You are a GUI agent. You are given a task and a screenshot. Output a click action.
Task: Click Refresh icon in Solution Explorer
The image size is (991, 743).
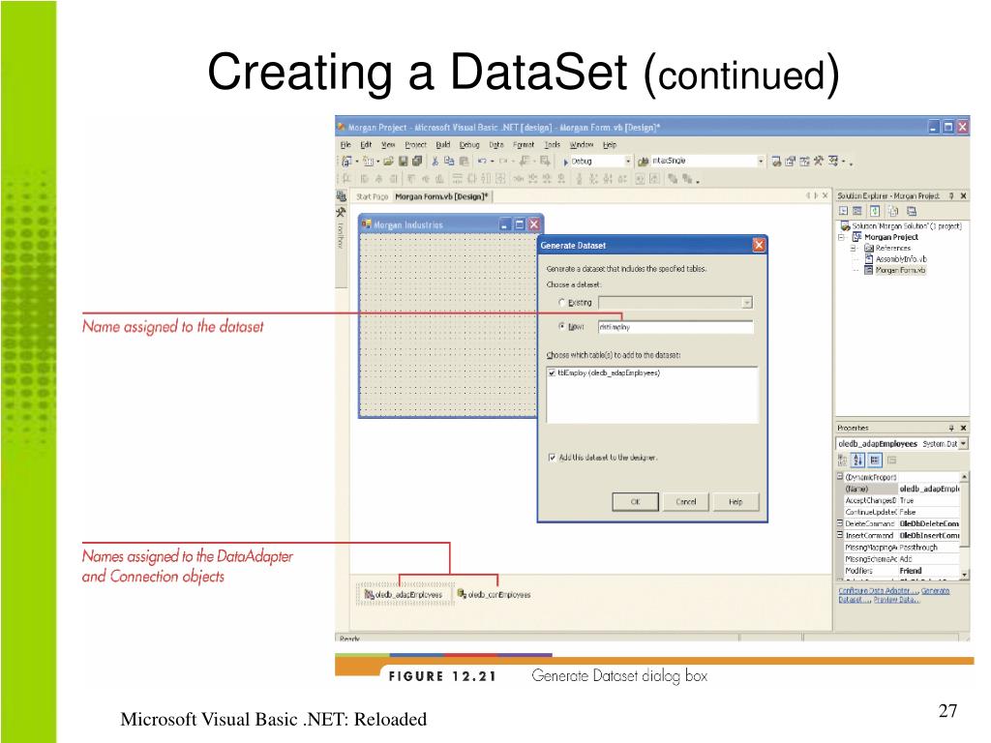875,211
